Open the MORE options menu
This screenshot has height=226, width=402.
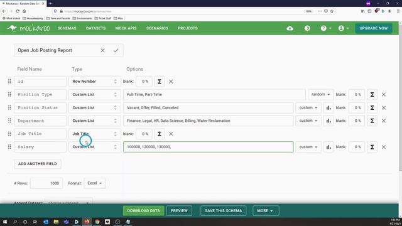[266, 211]
